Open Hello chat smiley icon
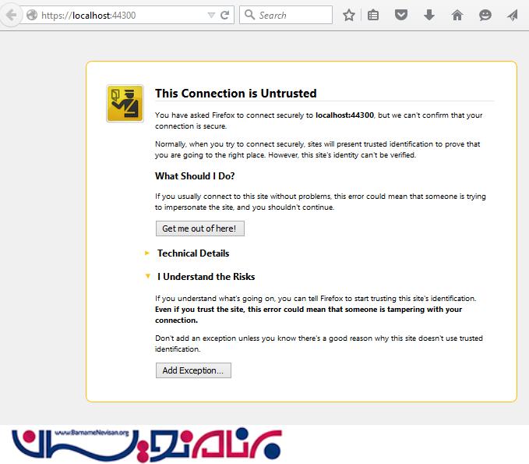Screen dimensions: 529x464 tap(485, 15)
